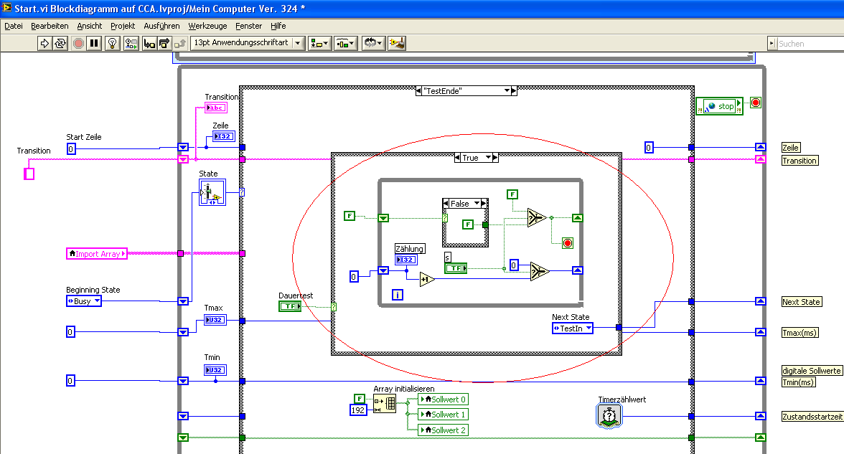Click the Clean Up Diagram broom icon
The width and height of the screenshot is (844, 454).
click(x=397, y=43)
